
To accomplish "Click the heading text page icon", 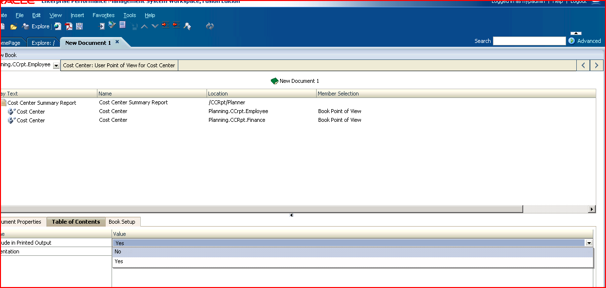I will [x=123, y=25].
